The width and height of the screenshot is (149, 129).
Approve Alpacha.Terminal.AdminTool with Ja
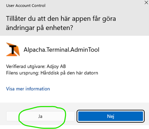(x=41, y=116)
